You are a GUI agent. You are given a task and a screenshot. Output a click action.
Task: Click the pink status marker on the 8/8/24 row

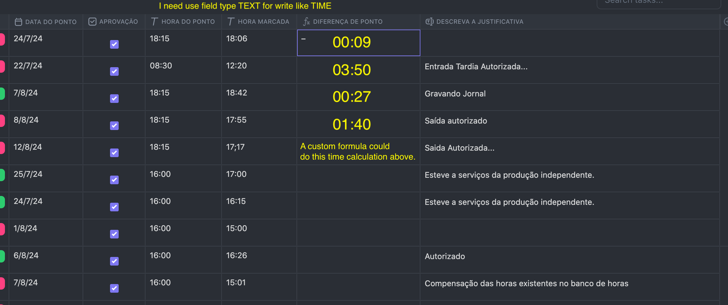(2, 121)
